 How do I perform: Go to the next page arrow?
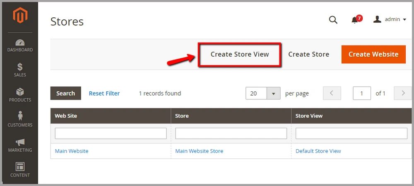click(403, 93)
